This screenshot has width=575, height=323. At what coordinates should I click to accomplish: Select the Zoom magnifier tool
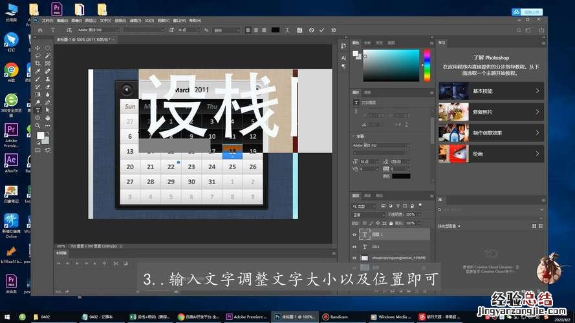[x=38, y=125]
